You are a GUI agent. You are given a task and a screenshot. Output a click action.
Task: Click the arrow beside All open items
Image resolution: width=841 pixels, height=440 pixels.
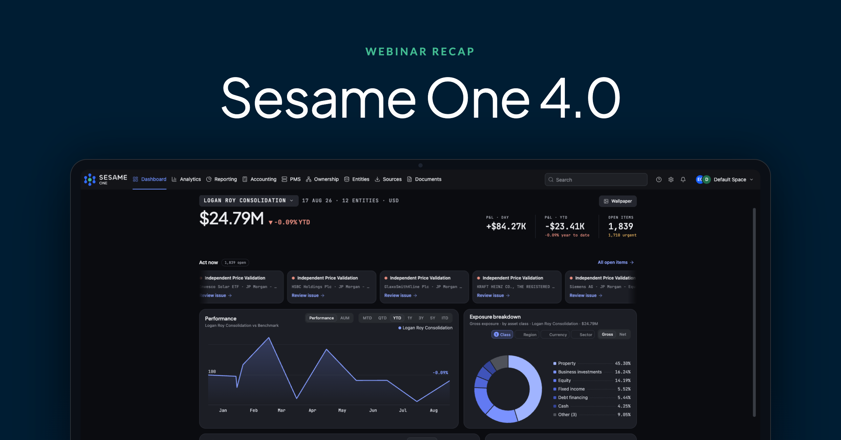click(632, 262)
